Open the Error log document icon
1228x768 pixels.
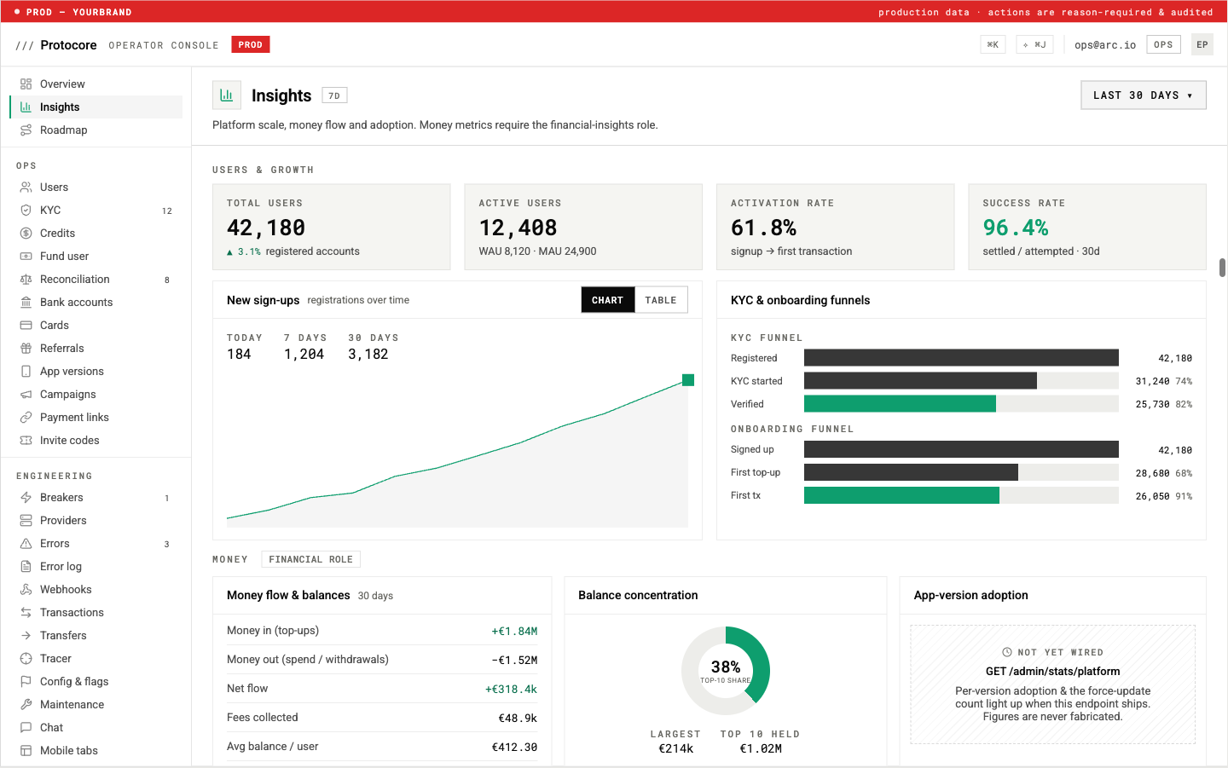tap(26, 567)
